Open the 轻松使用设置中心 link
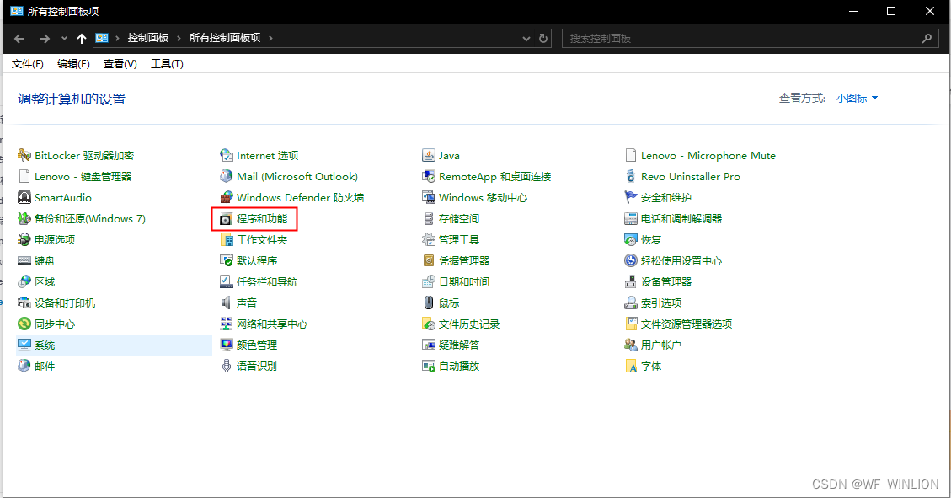The width and height of the screenshot is (951, 498). pyautogui.click(x=681, y=261)
